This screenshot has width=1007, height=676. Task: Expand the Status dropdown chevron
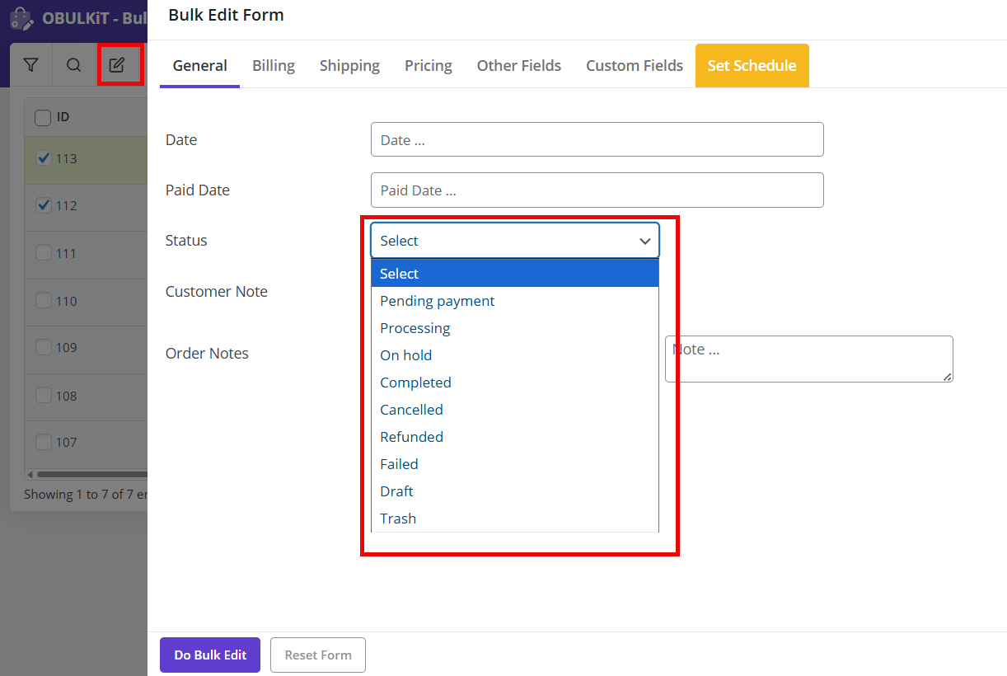(x=644, y=241)
